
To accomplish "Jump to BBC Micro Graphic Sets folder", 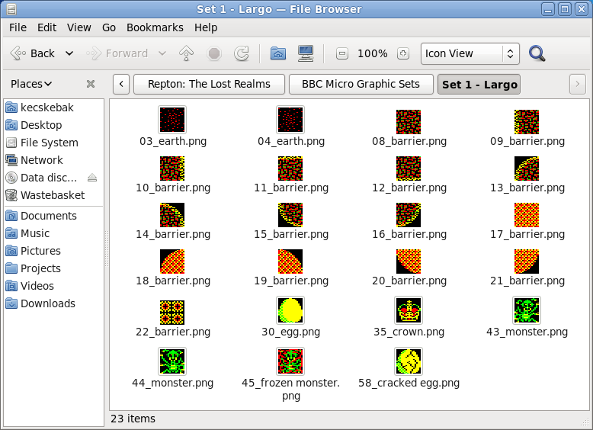I will pos(361,84).
